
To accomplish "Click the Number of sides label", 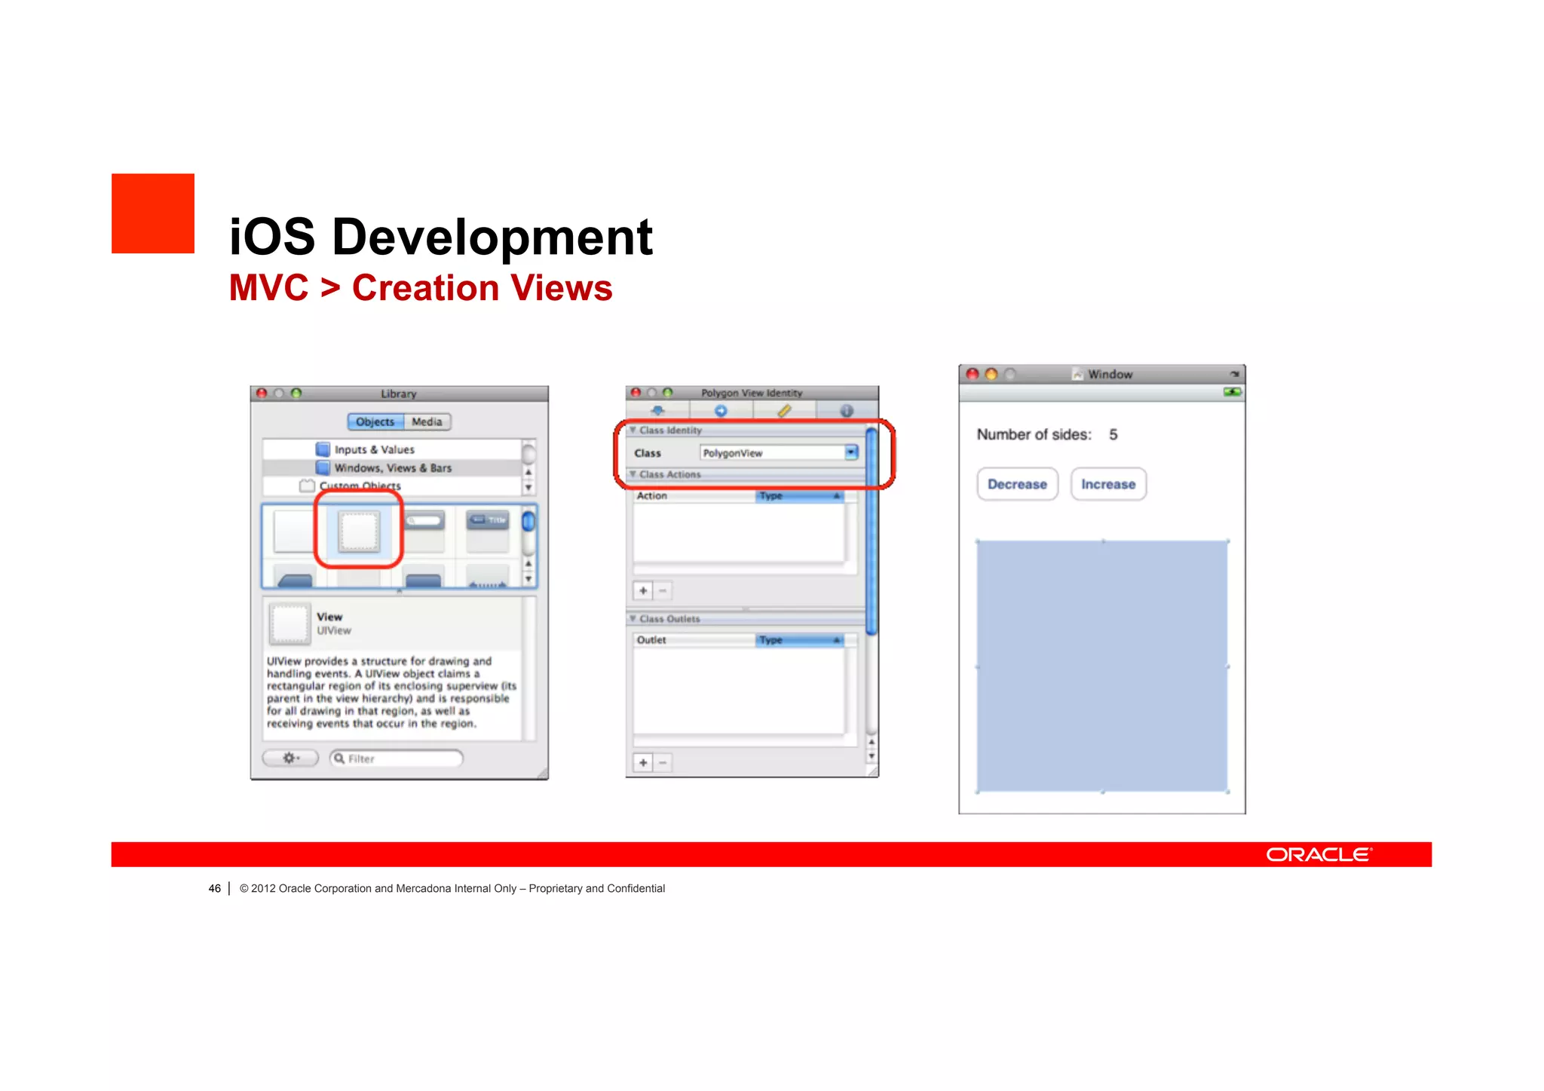I will pyautogui.click(x=1034, y=434).
